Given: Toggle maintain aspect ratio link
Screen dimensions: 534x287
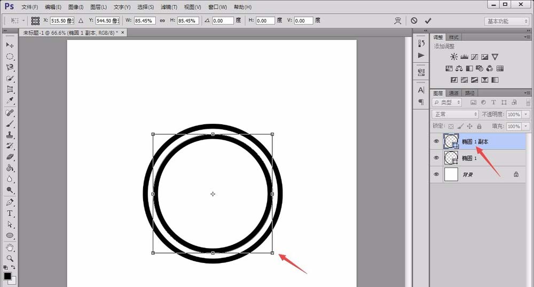Looking at the screenshot, I should (x=162, y=21).
